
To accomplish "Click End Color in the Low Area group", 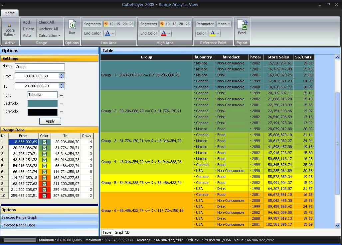I will coord(92,33).
